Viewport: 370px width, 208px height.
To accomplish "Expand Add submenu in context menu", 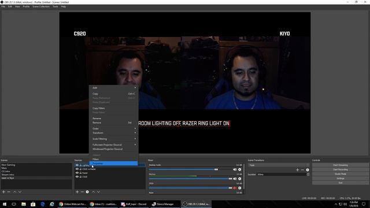I will click(113, 88).
